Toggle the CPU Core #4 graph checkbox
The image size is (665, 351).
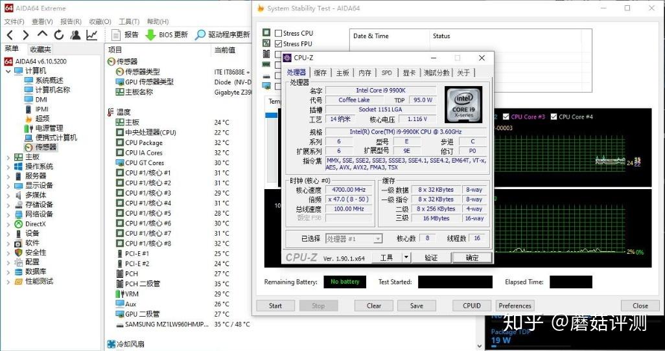coord(554,117)
